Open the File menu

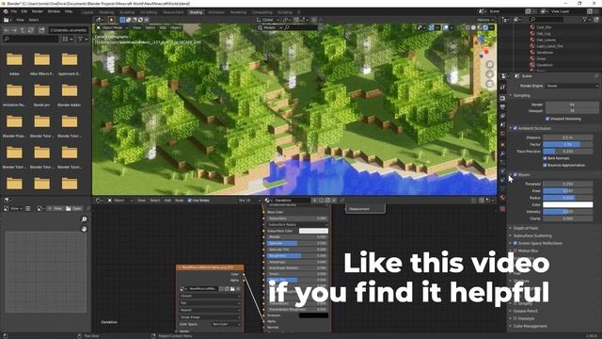14,11
